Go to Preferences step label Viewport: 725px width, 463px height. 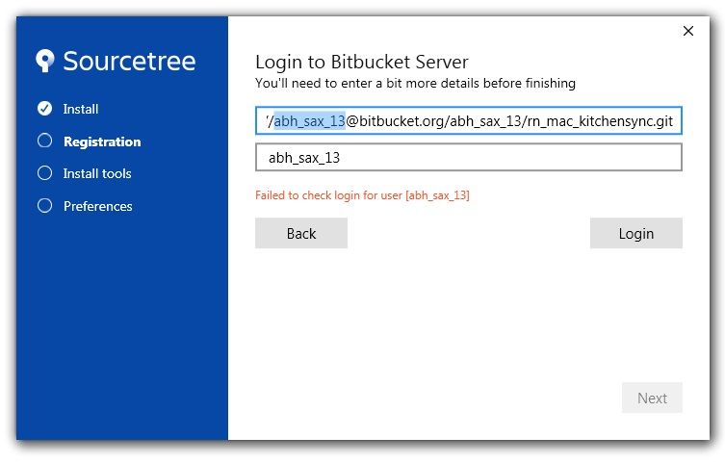(x=97, y=206)
